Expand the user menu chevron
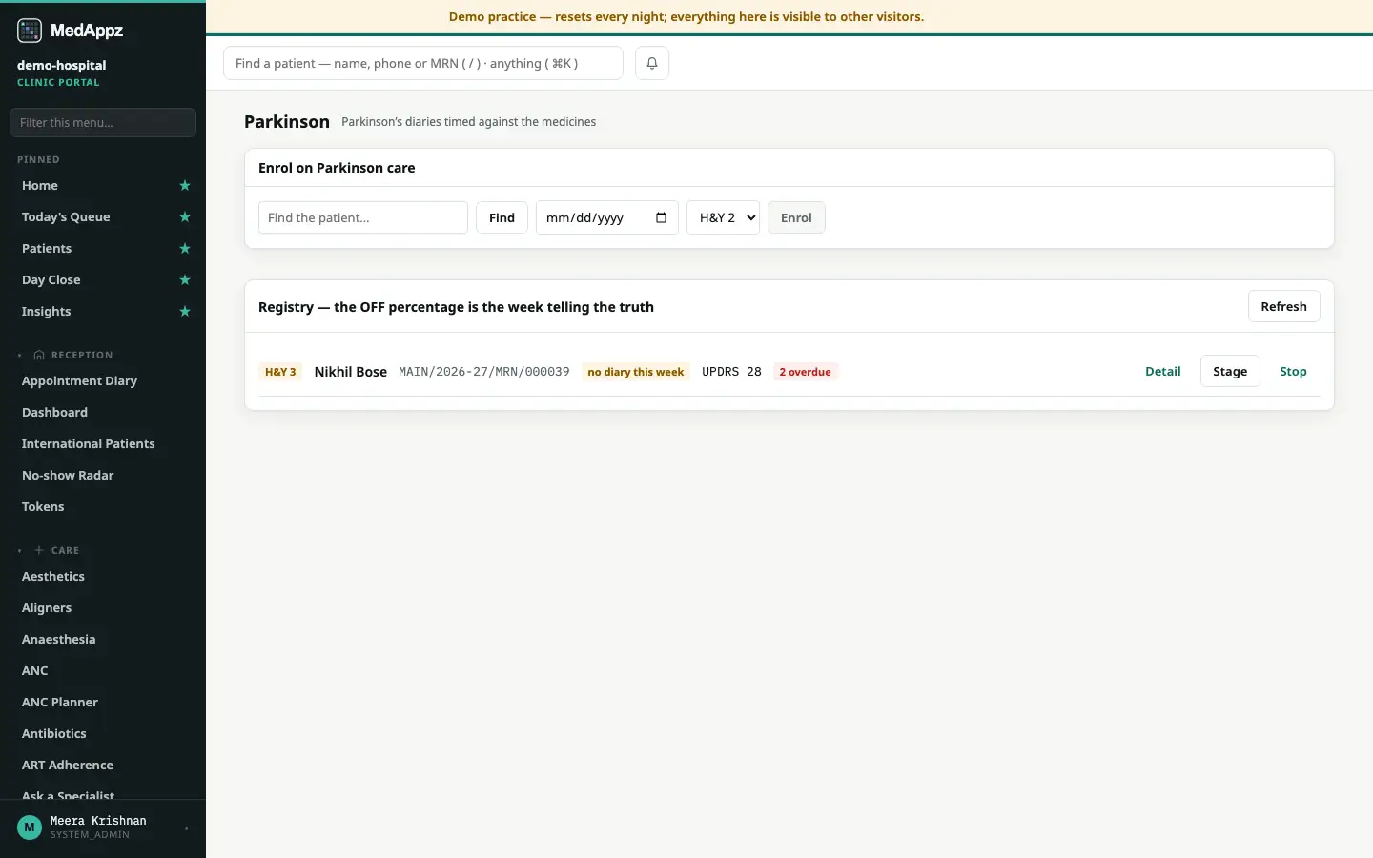Viewport: 1373px width, 858px height. coord(186,828)
